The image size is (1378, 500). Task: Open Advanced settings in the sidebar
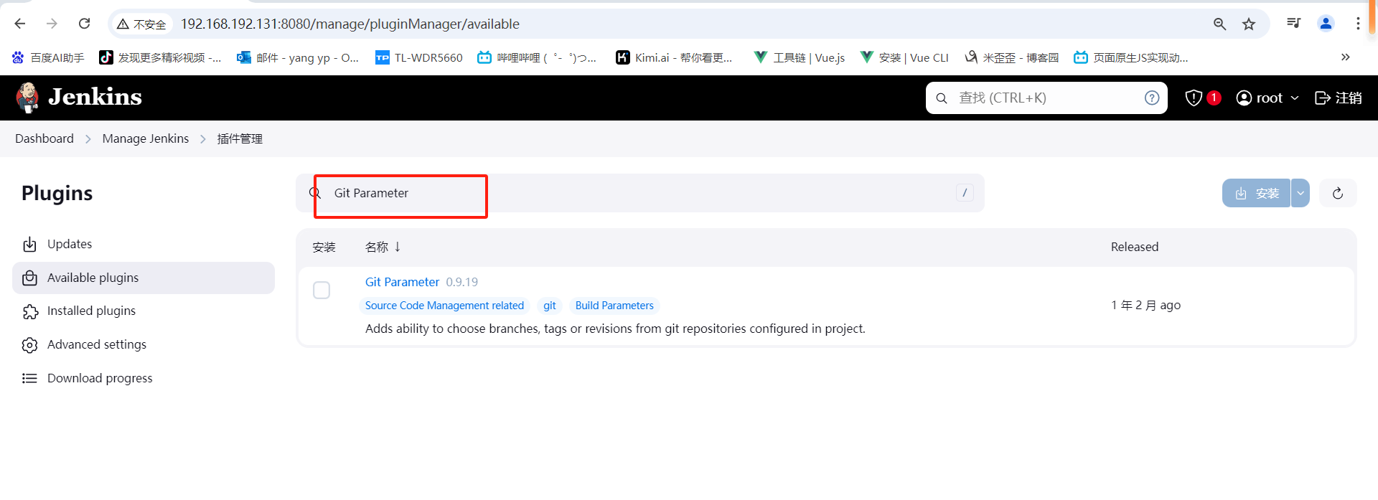144,344
